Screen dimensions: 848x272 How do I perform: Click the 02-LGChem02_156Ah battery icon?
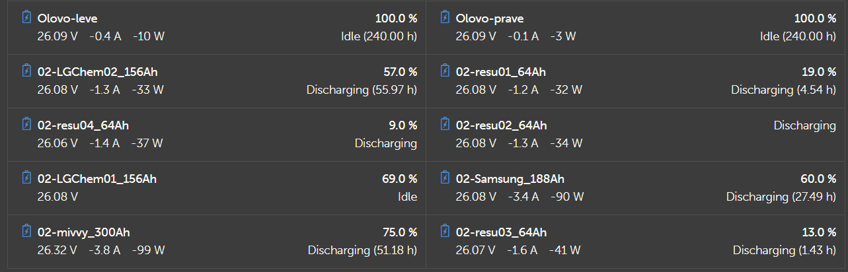pyautogui.click(x=26, y=71)
